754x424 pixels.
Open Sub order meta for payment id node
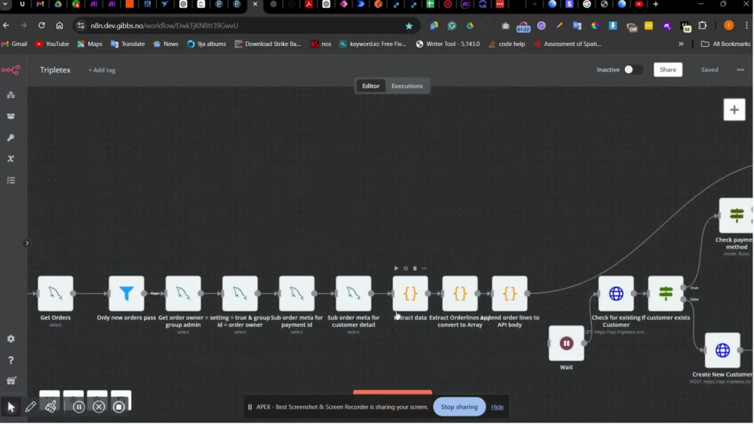pyautogui.click(x=296, y=294)
